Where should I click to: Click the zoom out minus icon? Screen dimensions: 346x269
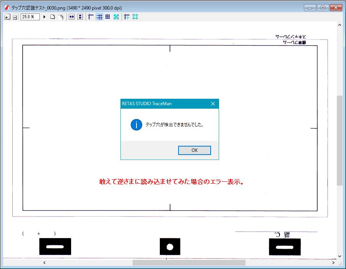pos(15,17)
